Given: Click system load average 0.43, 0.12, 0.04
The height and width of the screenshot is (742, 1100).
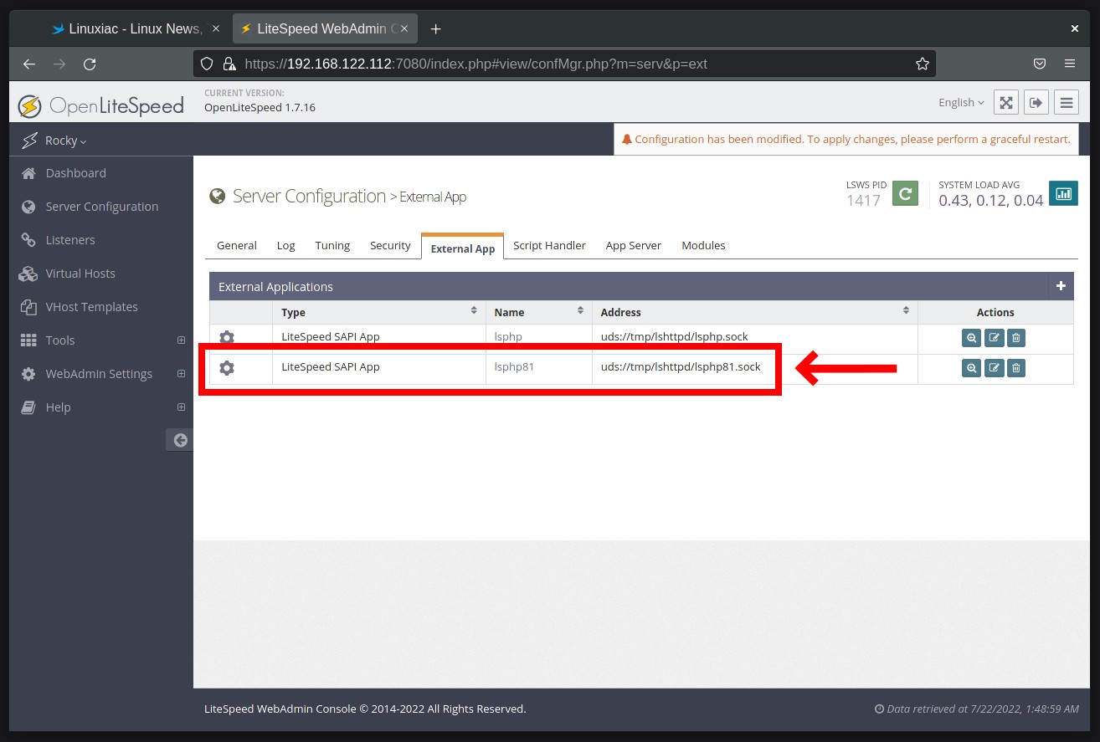Looking at the screenshot, I should [990, 201].
